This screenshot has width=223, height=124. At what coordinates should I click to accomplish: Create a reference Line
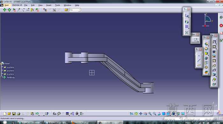coord(199,60)
